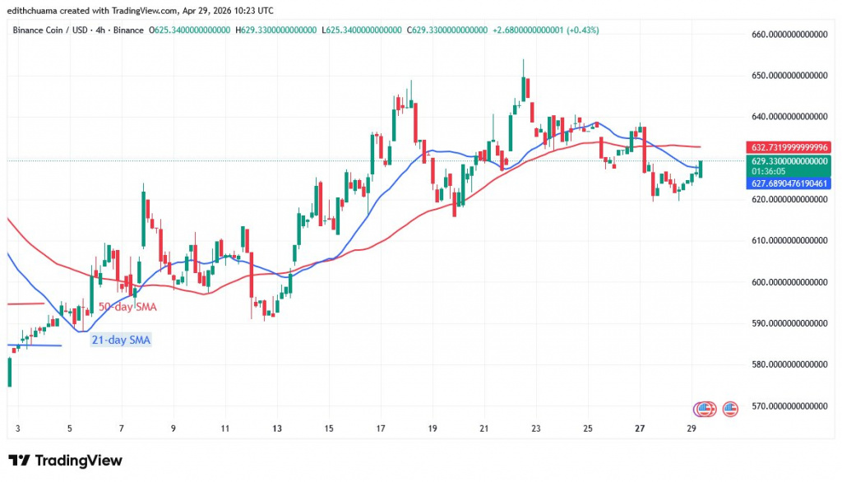Select the left US flag session icon
The image size is (842, 482).
(704, 407)
